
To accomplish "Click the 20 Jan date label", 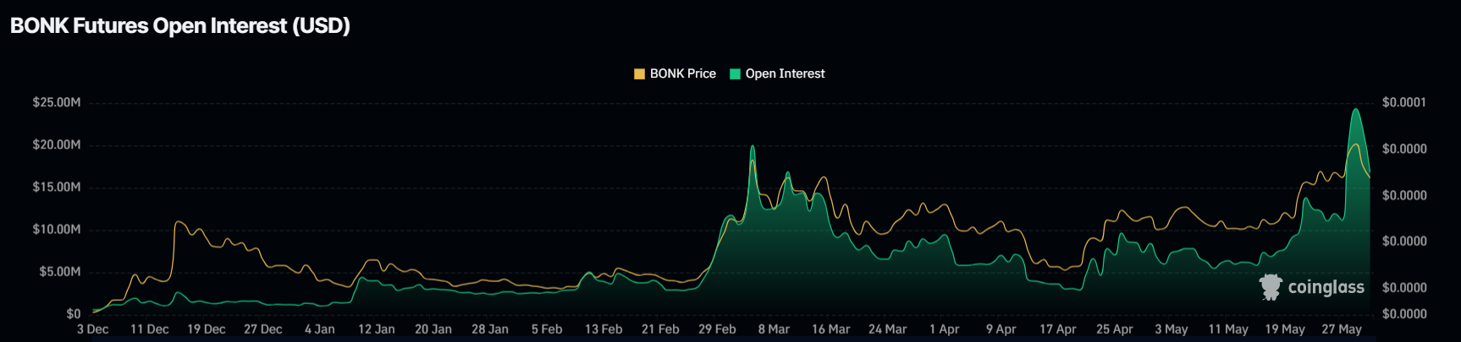I will point(433,329).
